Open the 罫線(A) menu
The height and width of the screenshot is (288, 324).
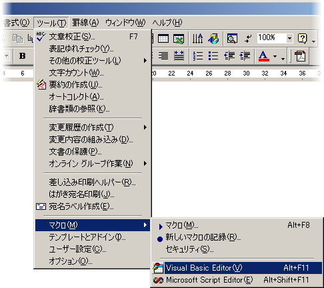point(85,23)
